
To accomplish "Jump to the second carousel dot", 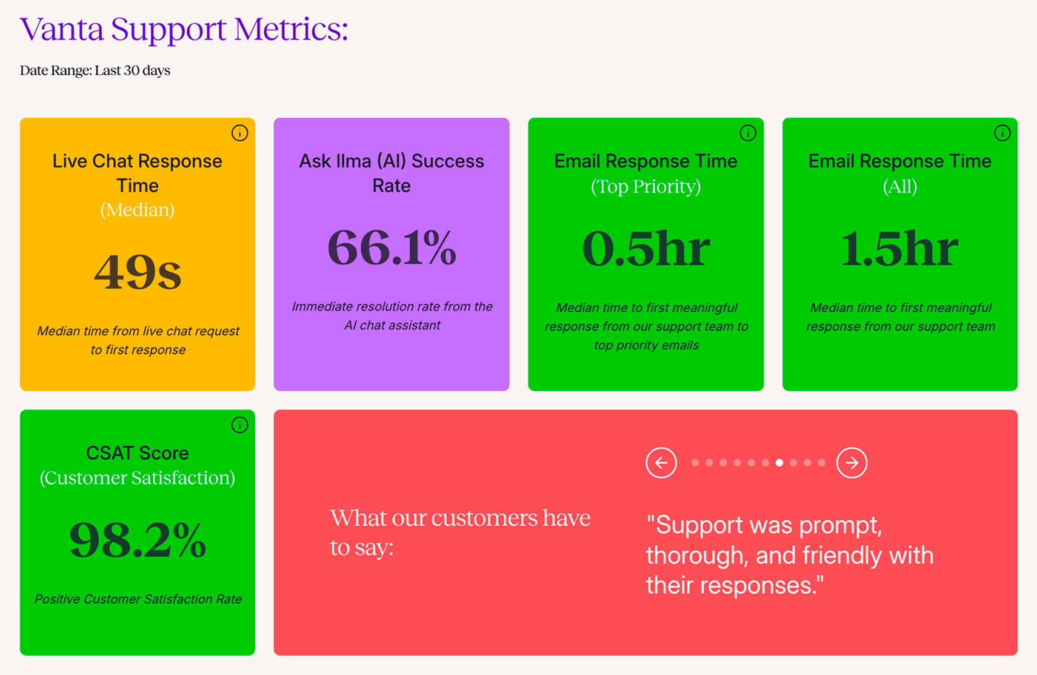I will click(709, 463).
